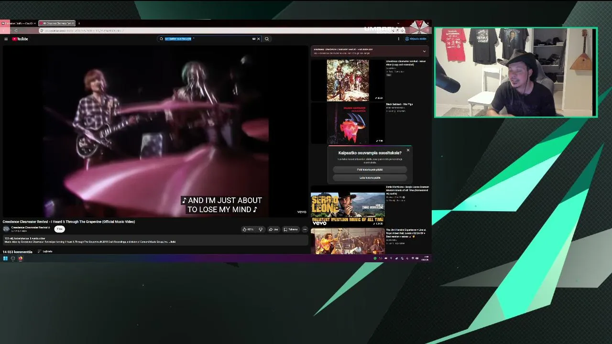The height and width of the screenshot is (344, 612).
Task: Open the Firefox taskbar icon
Action: pyautogui.click(x=21, y=258)
